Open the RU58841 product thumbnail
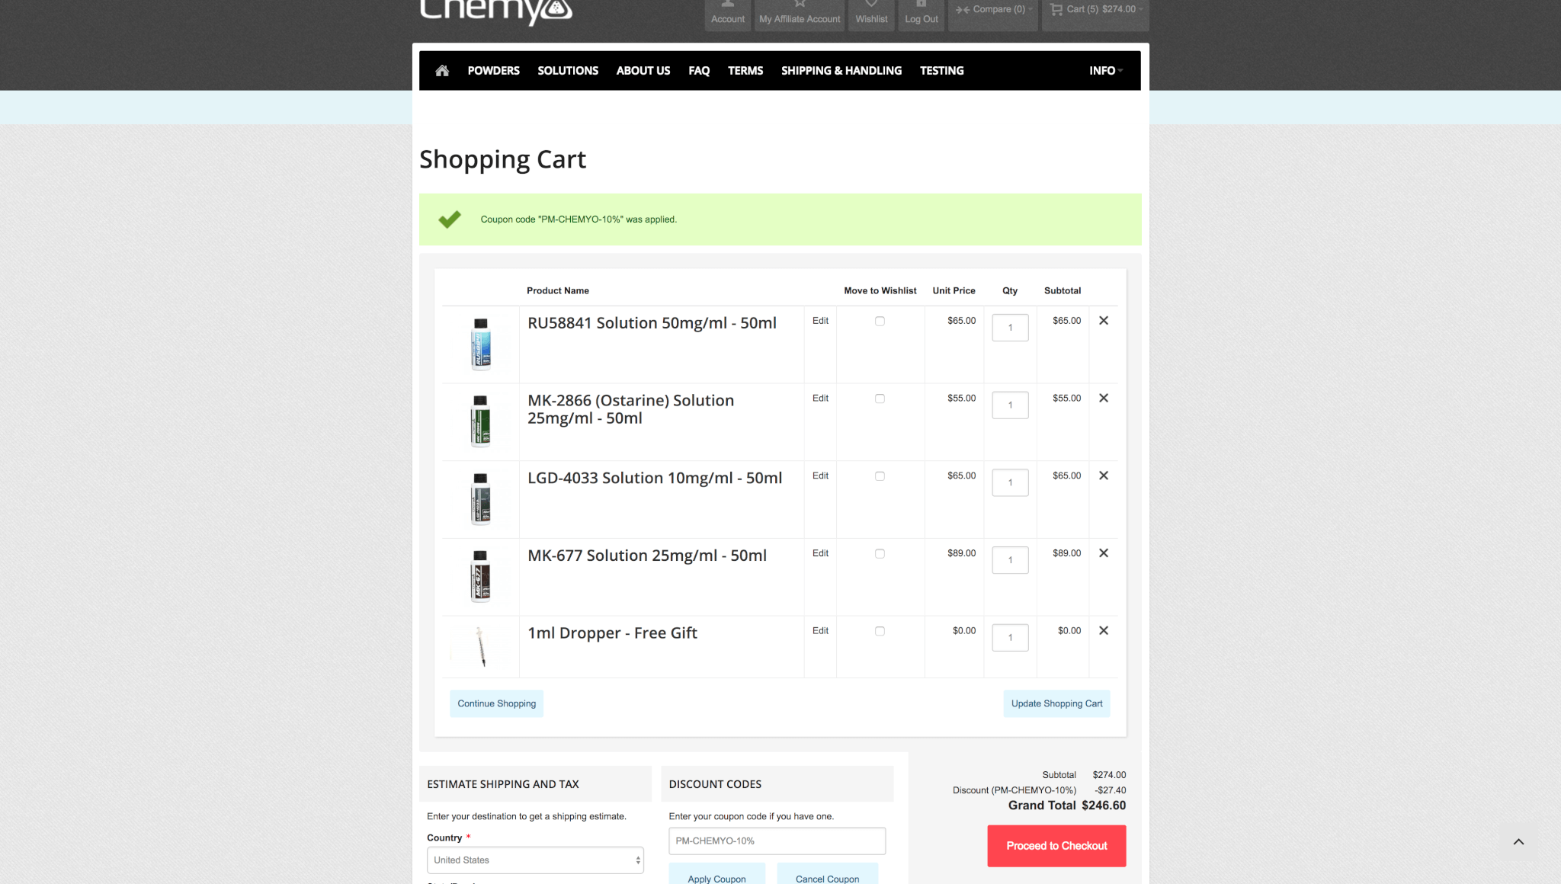This screenshot has height=884, width=1561. click(480, 344)
